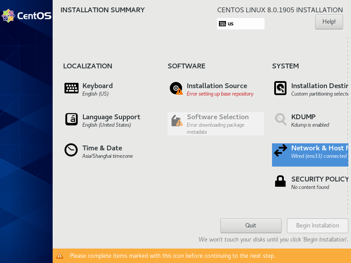
Task: Click 'Error setting up base repository' text
Action: [x=220, y=94]
